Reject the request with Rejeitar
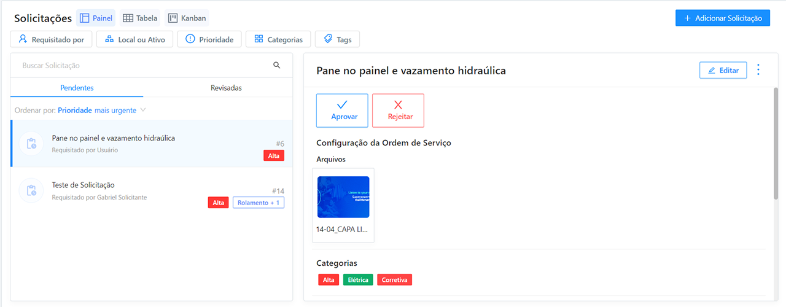Image resolution: width=786 pixels, height=307 pixels. (398, 111)
